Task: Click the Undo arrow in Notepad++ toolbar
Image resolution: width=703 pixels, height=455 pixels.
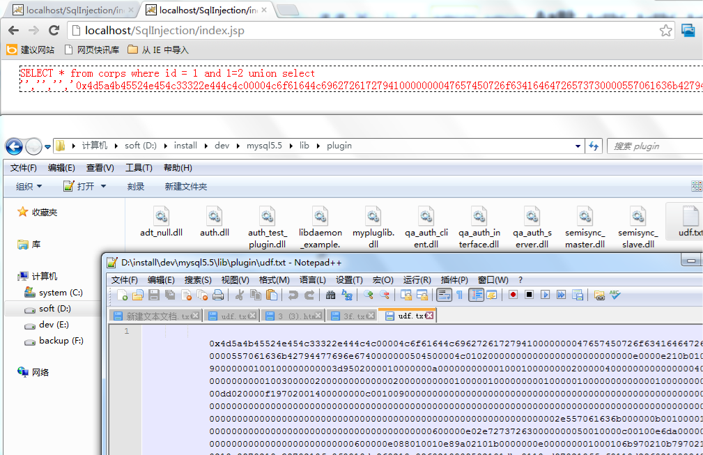Action: [x=293, y=295]
